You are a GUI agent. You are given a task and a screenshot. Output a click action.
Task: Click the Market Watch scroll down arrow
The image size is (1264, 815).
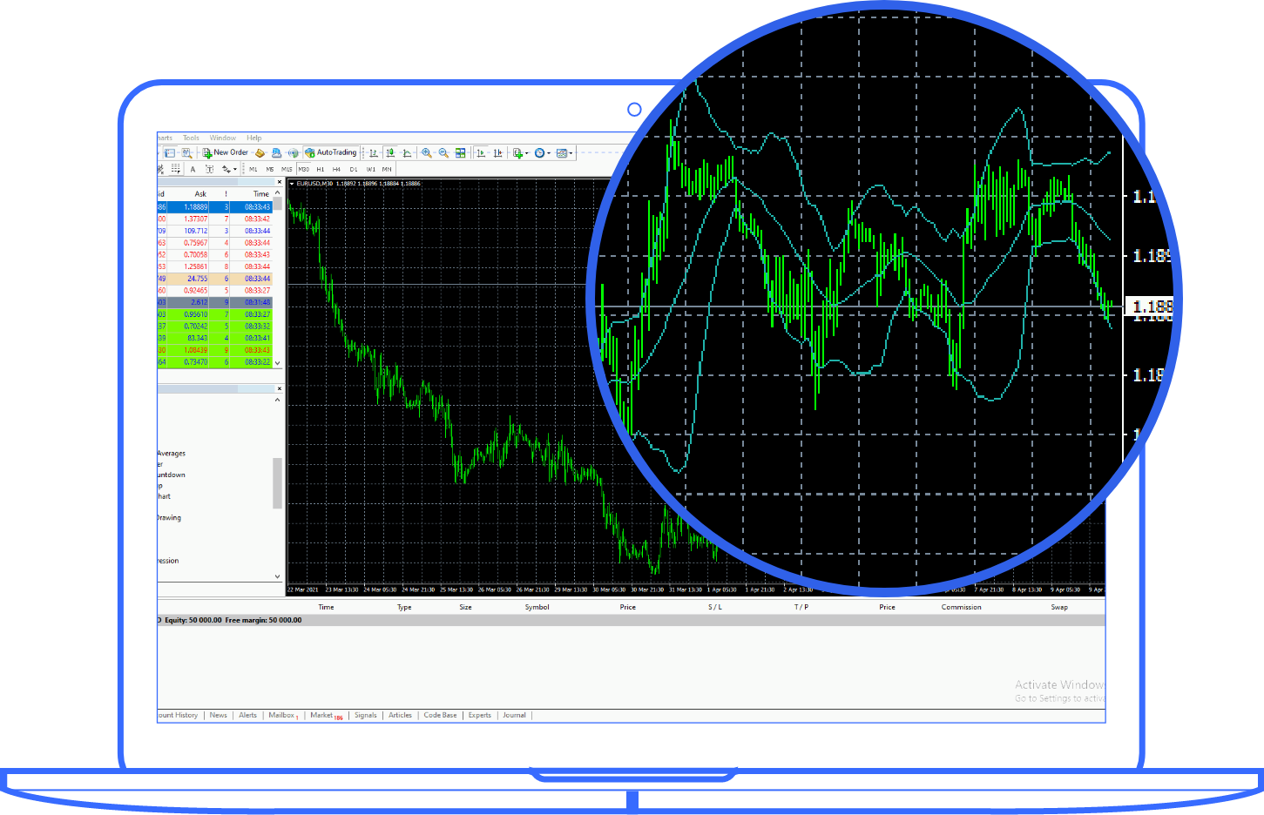point(278,363)
